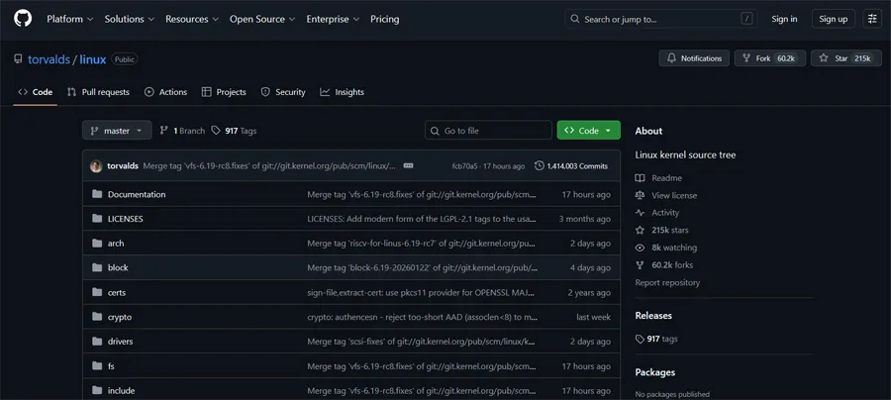Click the Report repository link
This screenshot has width=891, height=400.
tap(667, 282)
